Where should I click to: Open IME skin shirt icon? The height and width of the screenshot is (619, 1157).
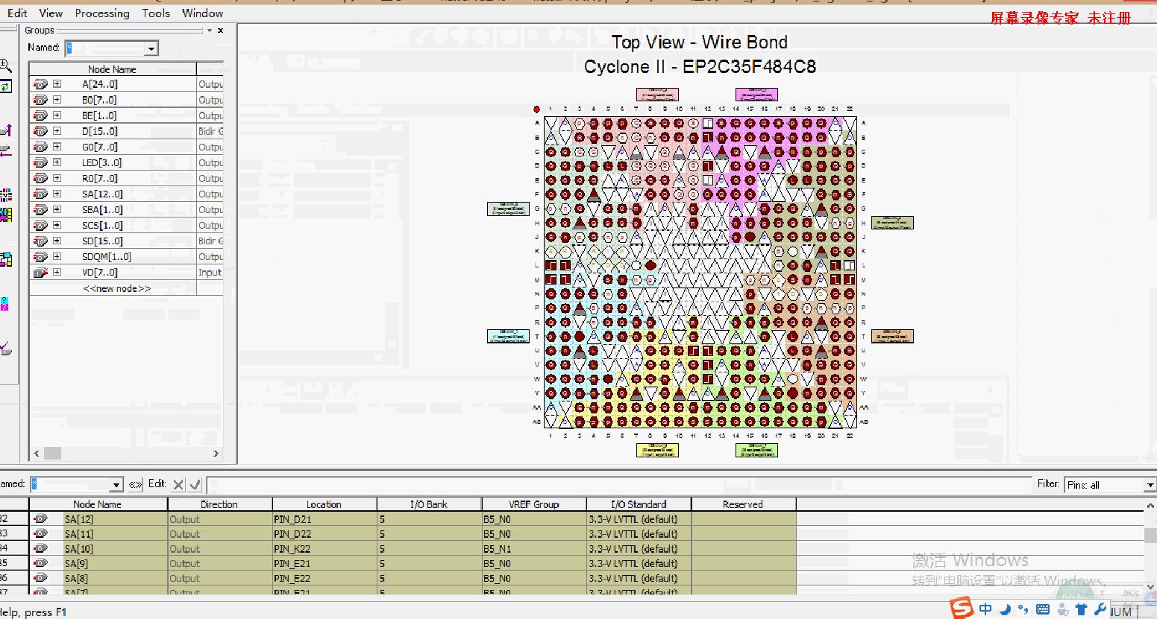(1082, 610)
